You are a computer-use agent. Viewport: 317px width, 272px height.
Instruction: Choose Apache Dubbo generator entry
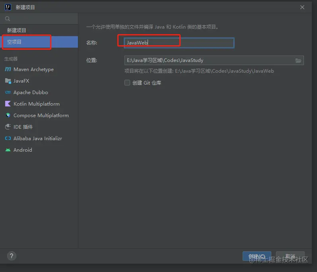coord(39,93)
